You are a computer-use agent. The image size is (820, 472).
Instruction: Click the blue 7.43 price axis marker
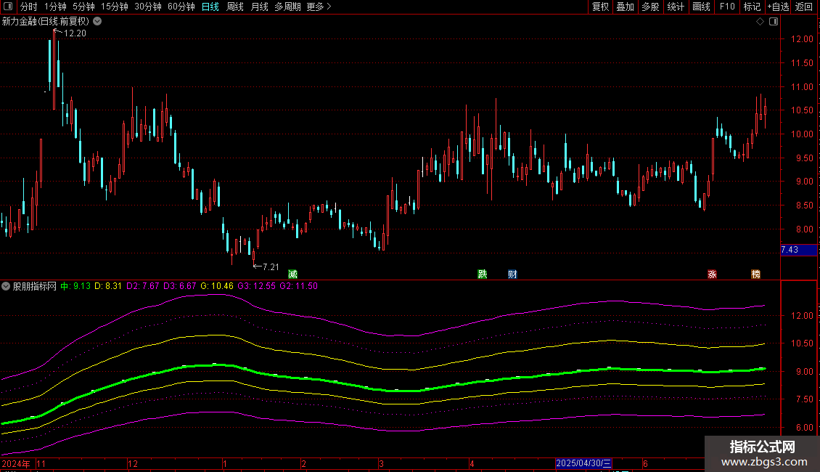point(798,250)
